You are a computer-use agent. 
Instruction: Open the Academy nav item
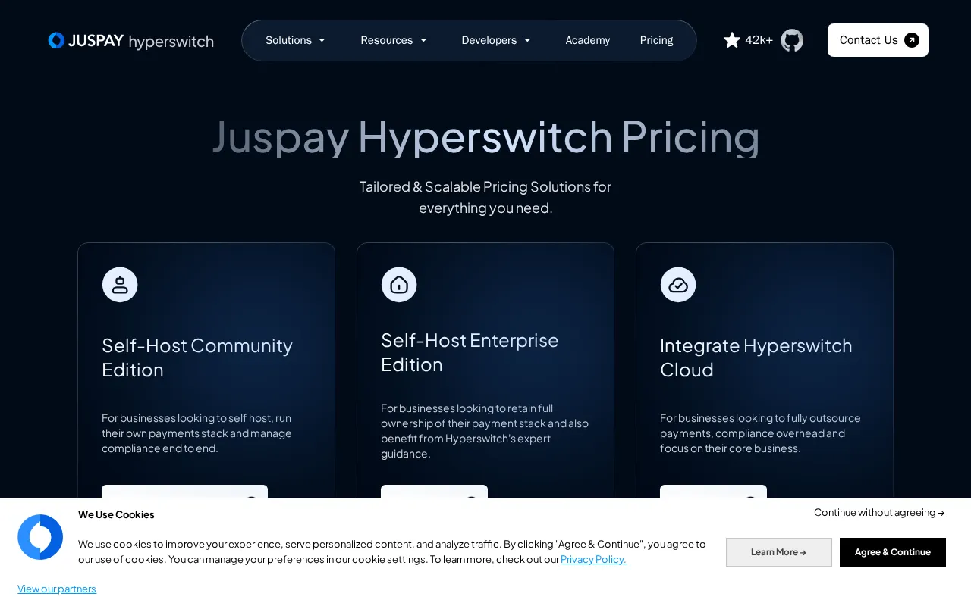pos(588,40)
